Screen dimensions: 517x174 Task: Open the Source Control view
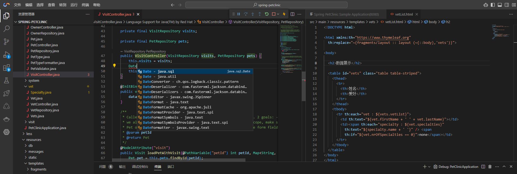point(6,42)
